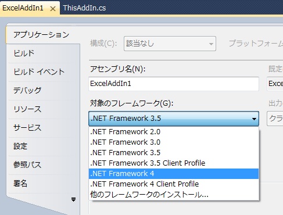Select the ExcelAddIn1 document tab

23,8
